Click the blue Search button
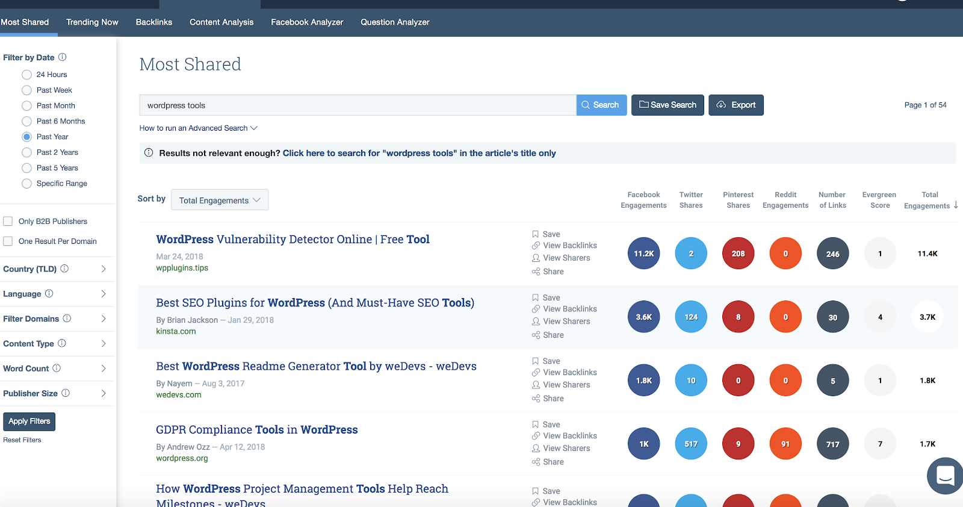The height and width of the screenshot is (507, 963). click(601, 105)
